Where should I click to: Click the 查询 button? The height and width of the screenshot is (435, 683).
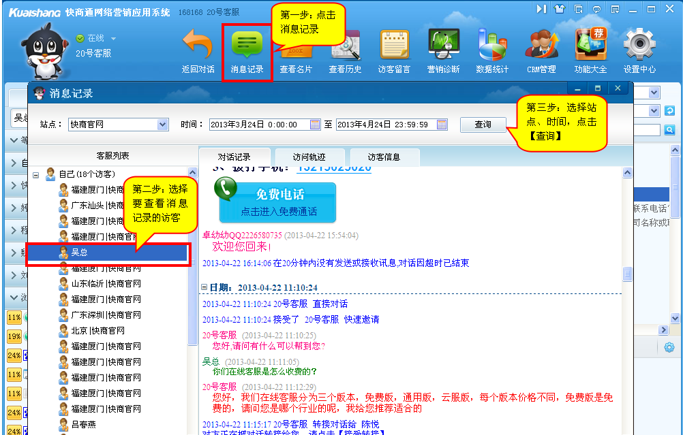(x=483, y=125)
